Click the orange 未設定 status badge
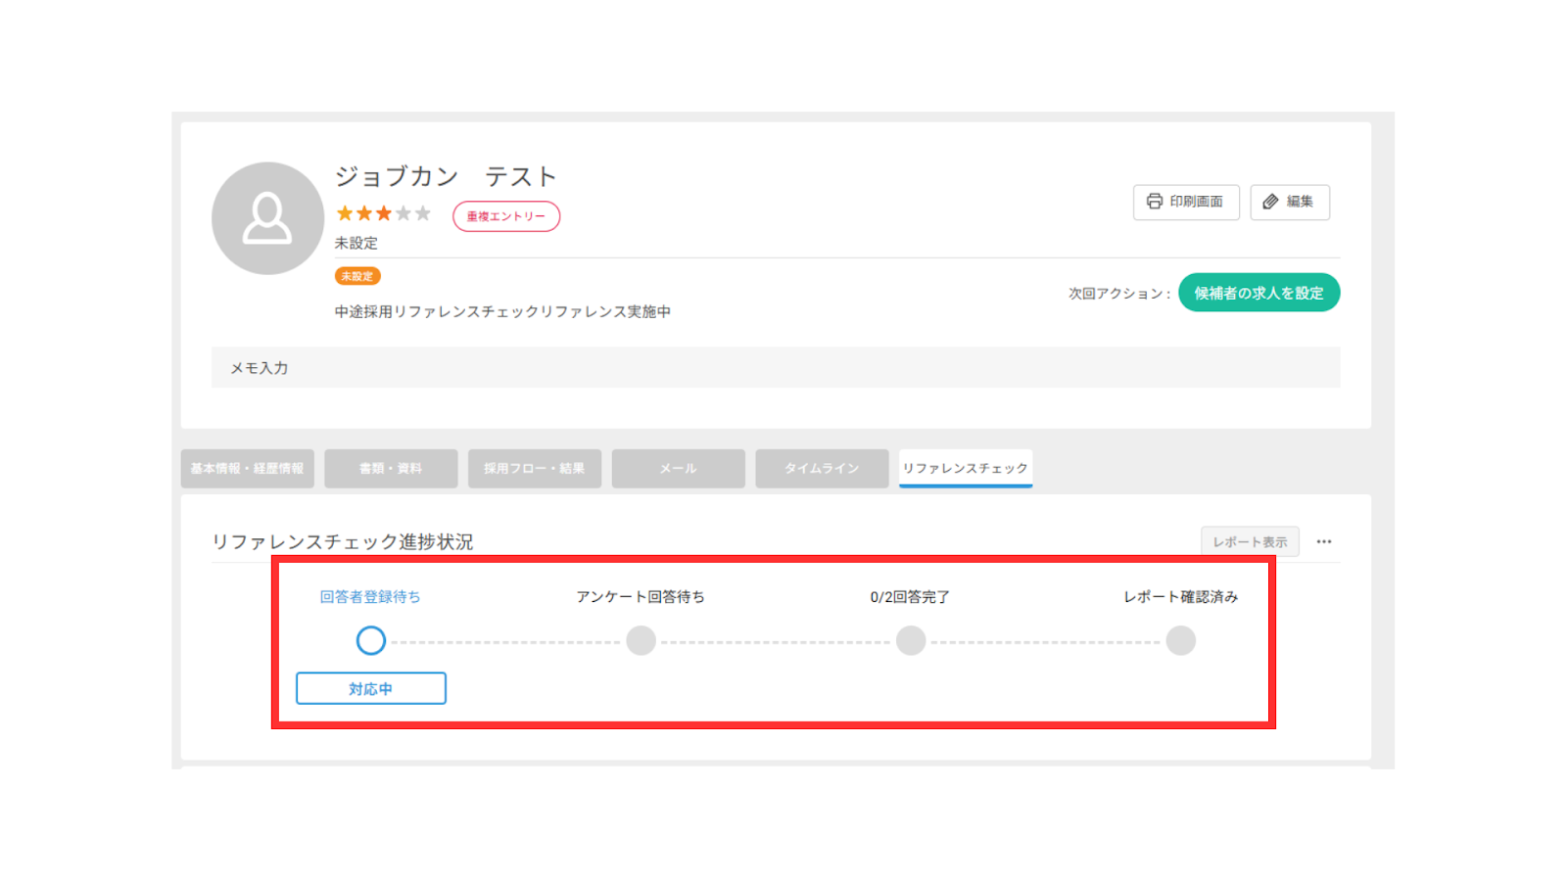 click(356, 276)
